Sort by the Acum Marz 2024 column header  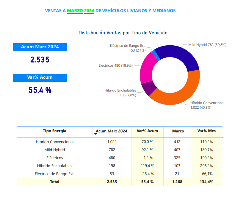tap(112, 131)
